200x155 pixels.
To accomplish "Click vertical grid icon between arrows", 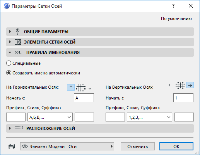I will (180, 85).
